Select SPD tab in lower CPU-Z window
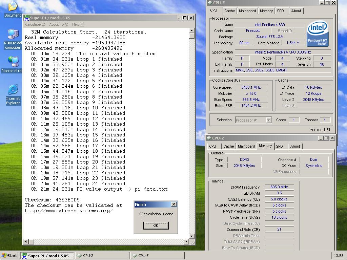 click(280, 146)
